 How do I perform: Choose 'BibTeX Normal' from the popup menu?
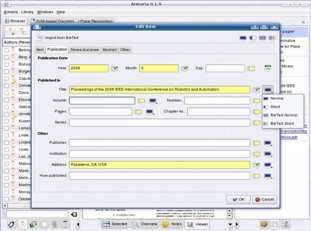(284, 115)
